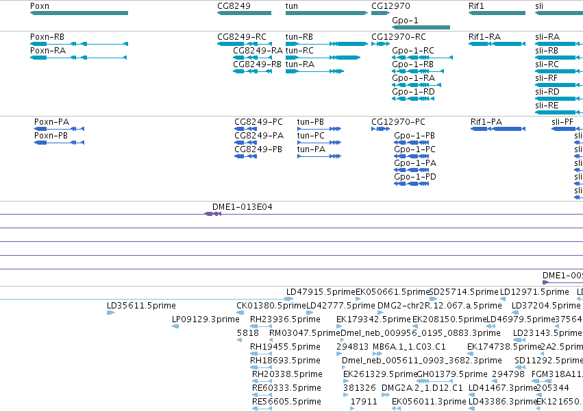Select the tun-PC protein label
Viewport: 583px width, 412px height.
pyautogui.click(x=311, y=136)
